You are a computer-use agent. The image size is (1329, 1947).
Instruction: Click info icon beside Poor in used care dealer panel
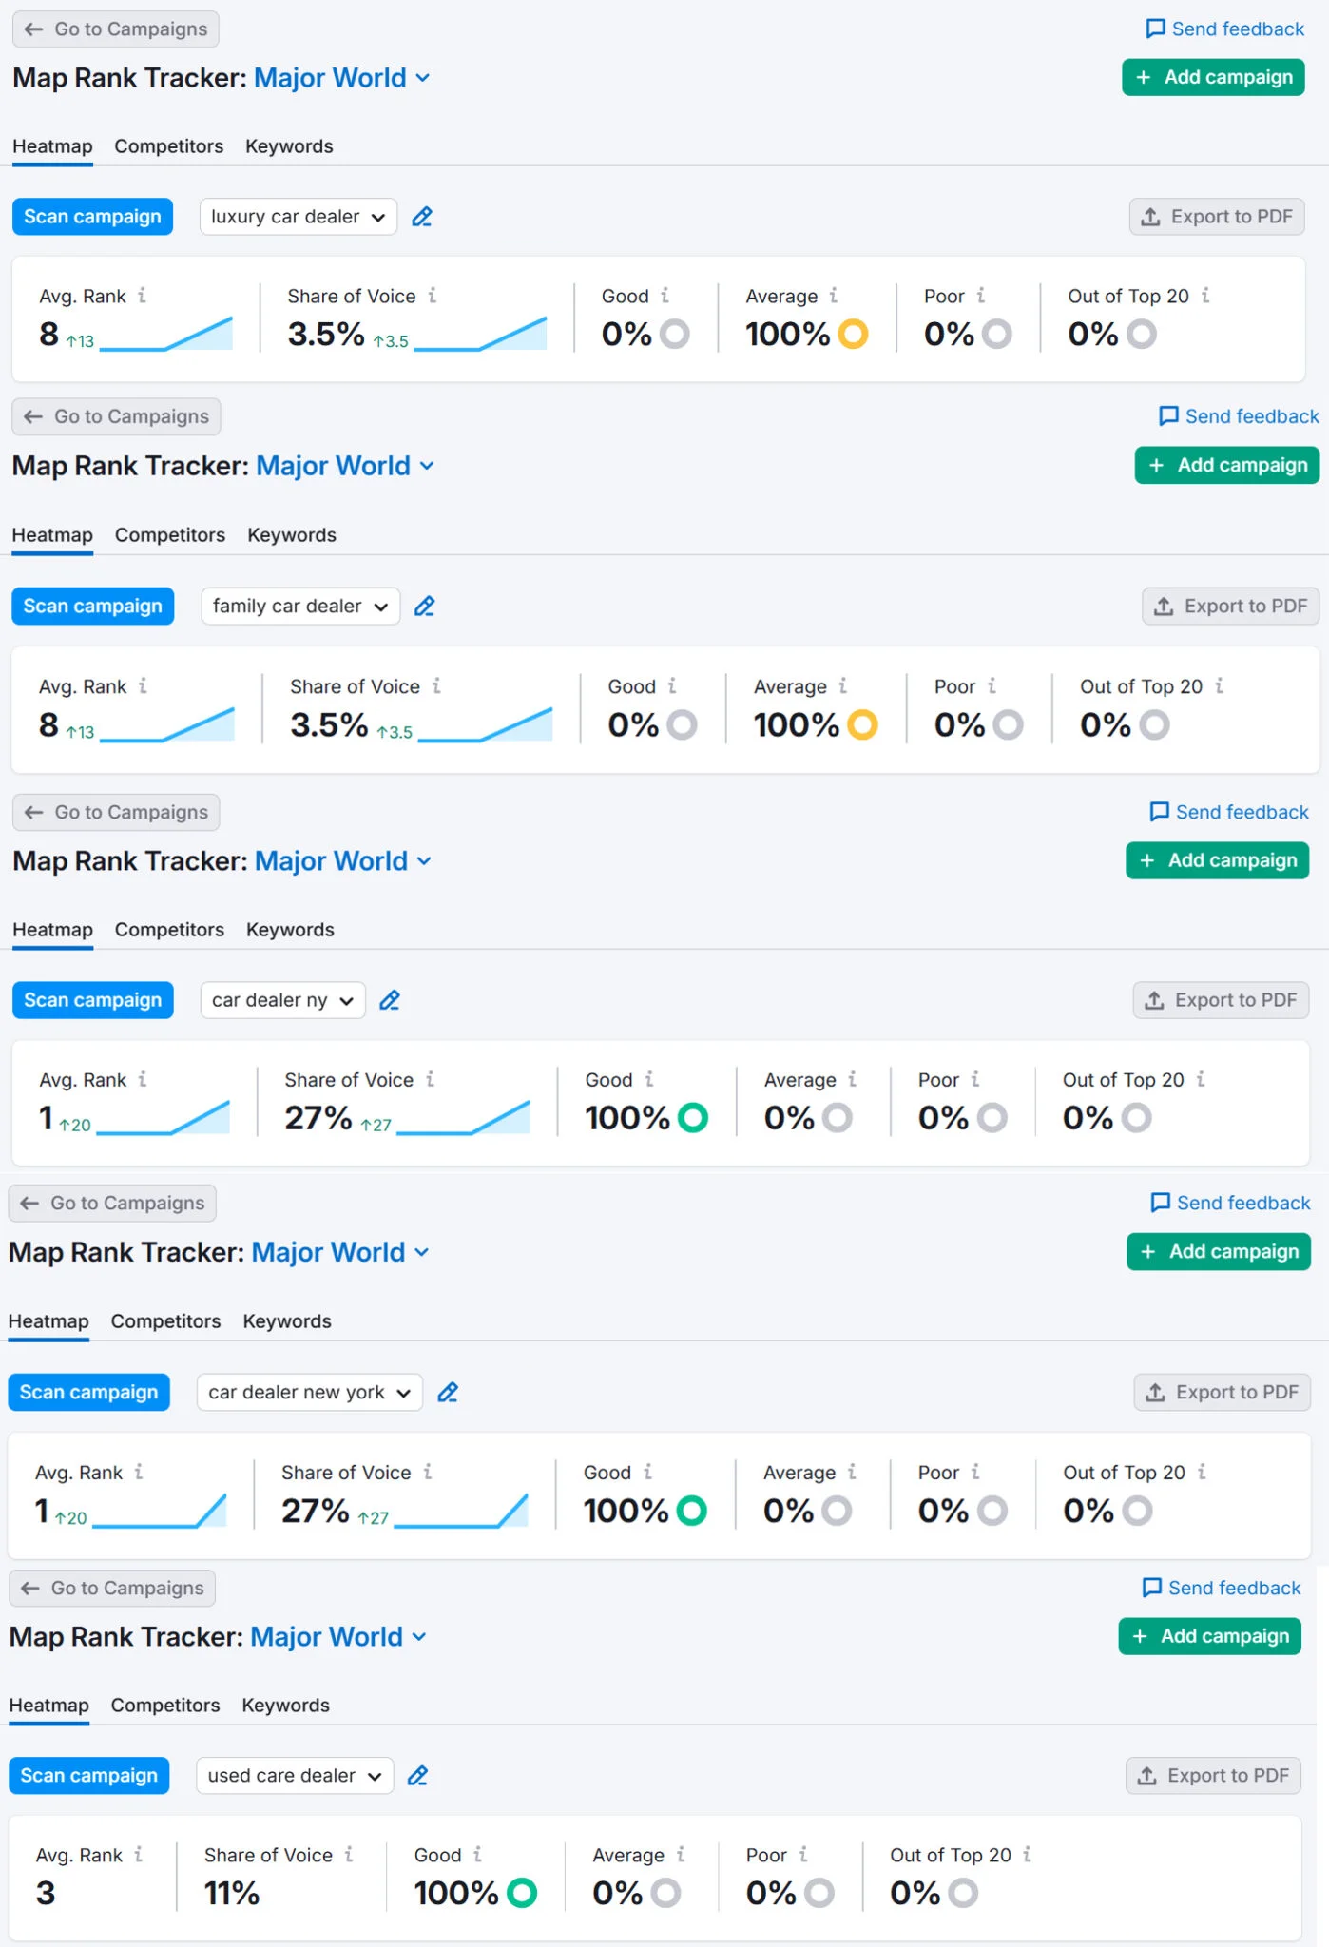(x=803, y=1855)
